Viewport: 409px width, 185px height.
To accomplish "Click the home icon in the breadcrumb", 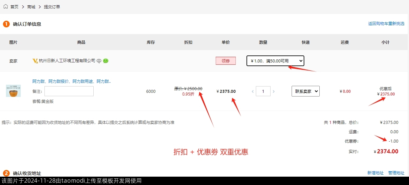I will click(x=6, y=6).
